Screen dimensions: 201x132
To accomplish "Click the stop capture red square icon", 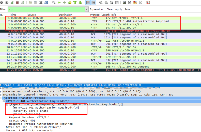I will point(17,3).
